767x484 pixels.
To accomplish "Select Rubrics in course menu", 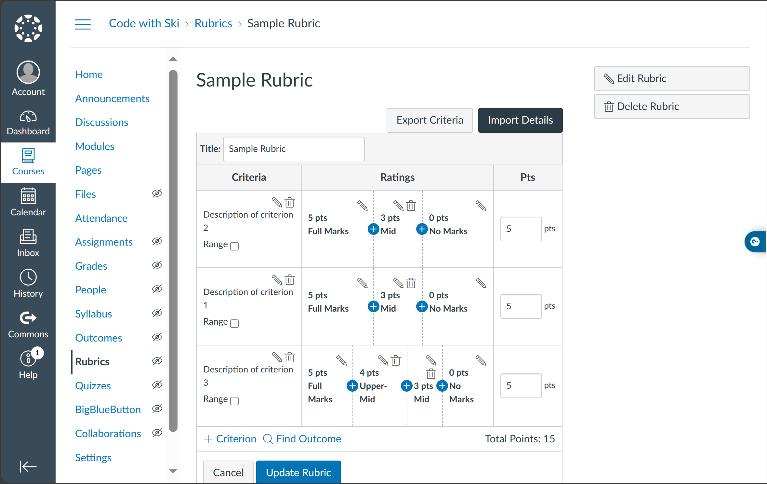I will 92,362.
